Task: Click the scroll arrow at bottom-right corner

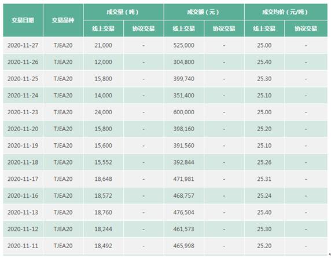Action: (x=330, y=254)
